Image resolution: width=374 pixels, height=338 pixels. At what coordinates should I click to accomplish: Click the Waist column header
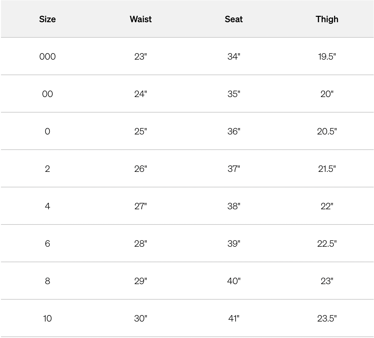click(x=141, y=19)
